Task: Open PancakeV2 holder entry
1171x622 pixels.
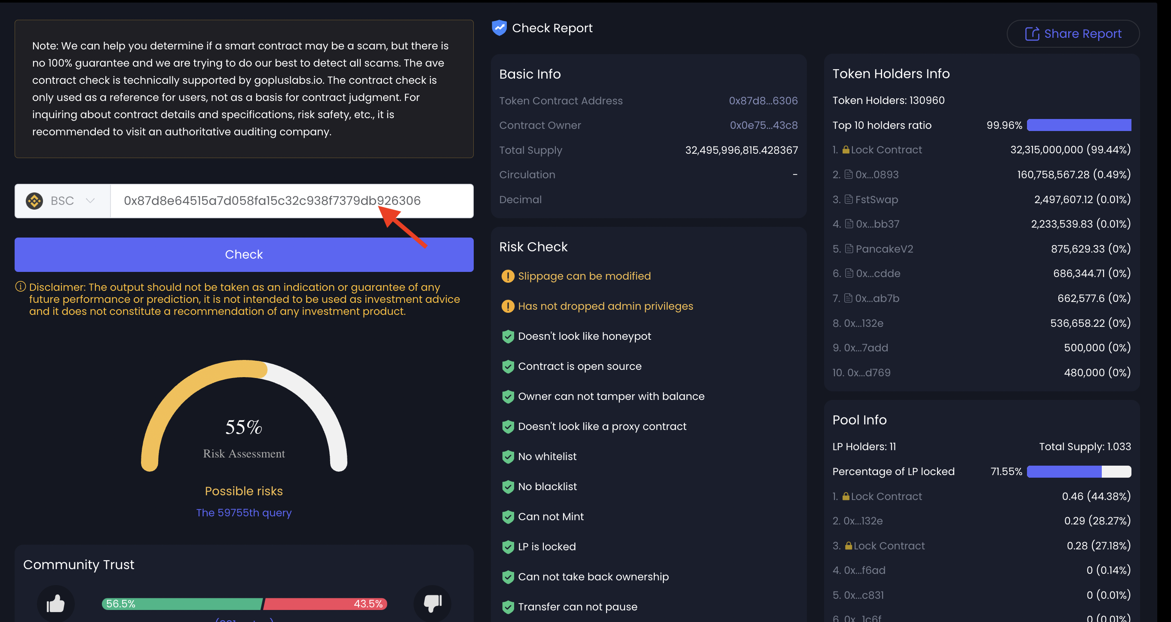Action: [x=884, y=249]
